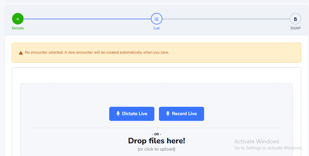Image resolution: width=309 pixels, height=156 pixels.
Task: Click microphone icon on Record Live button
Action: pos(168,114)
